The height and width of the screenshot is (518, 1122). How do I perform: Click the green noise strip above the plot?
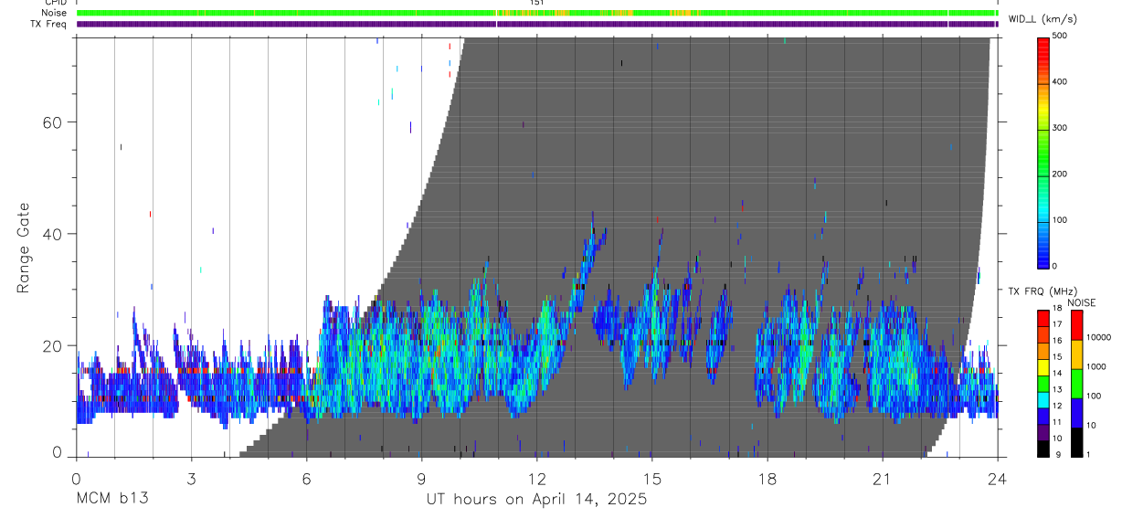coord(537,13)
